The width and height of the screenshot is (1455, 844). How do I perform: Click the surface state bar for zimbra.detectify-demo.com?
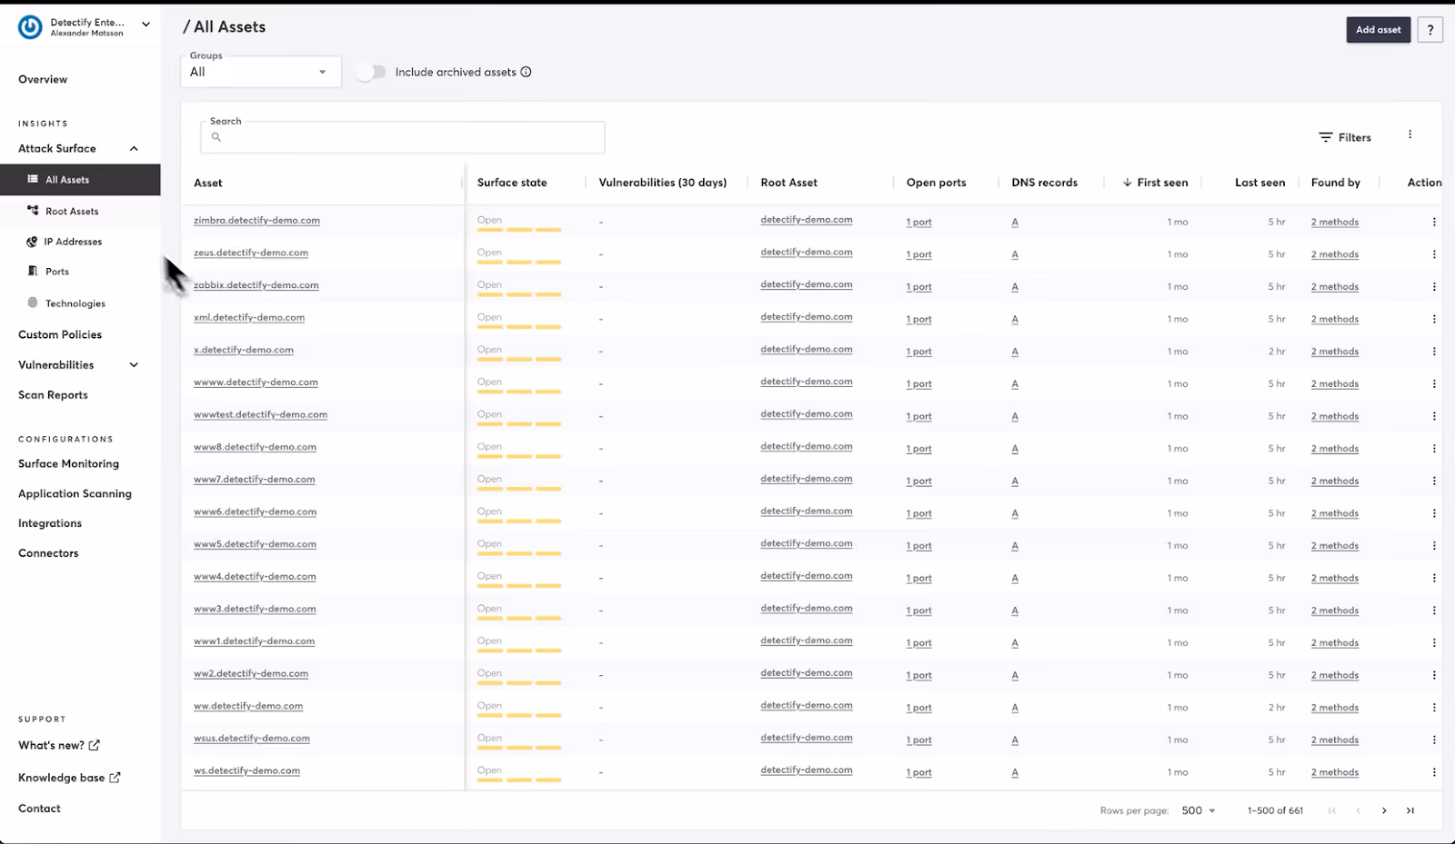click(x=519, y=231)
